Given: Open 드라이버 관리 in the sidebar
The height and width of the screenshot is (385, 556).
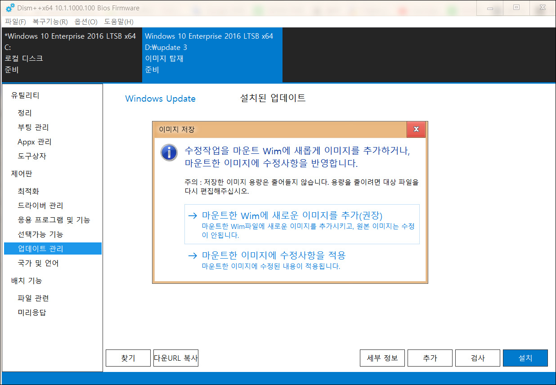Looking at the screenshot, I should pyautogui.click(x=40, y=206).
